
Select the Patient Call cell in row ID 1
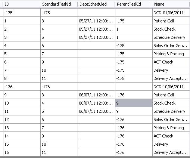[171, 21]
